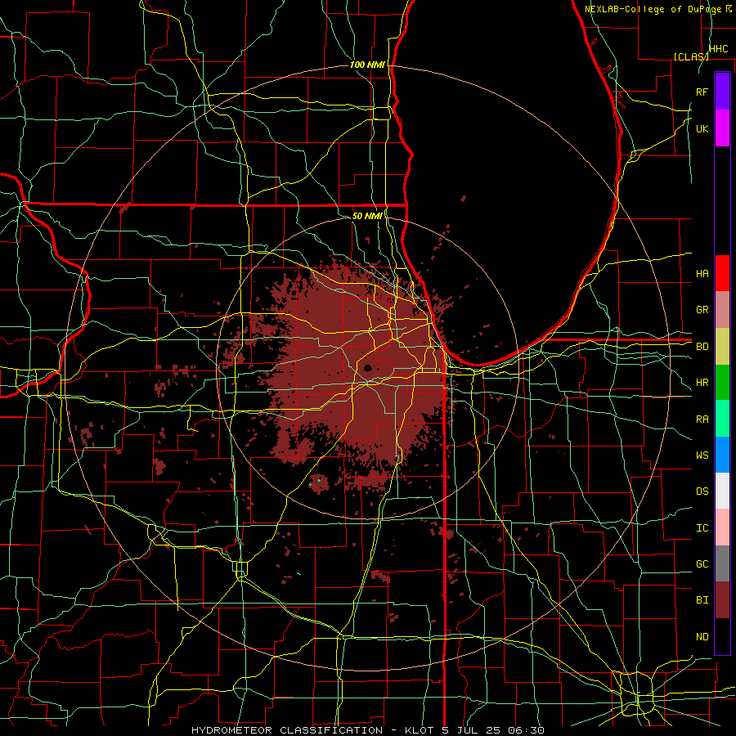The width and height of the screenshot is (736, 736).
Task: Select the olive yellow BD legend swatch
Action: 722,346
